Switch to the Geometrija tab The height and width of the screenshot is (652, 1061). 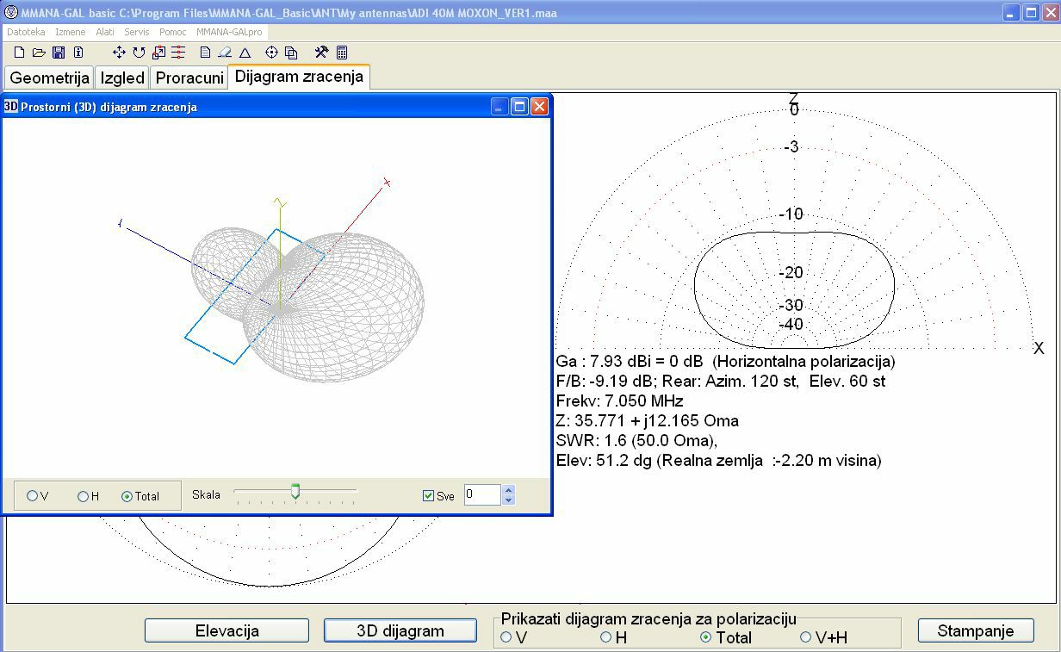49,78
